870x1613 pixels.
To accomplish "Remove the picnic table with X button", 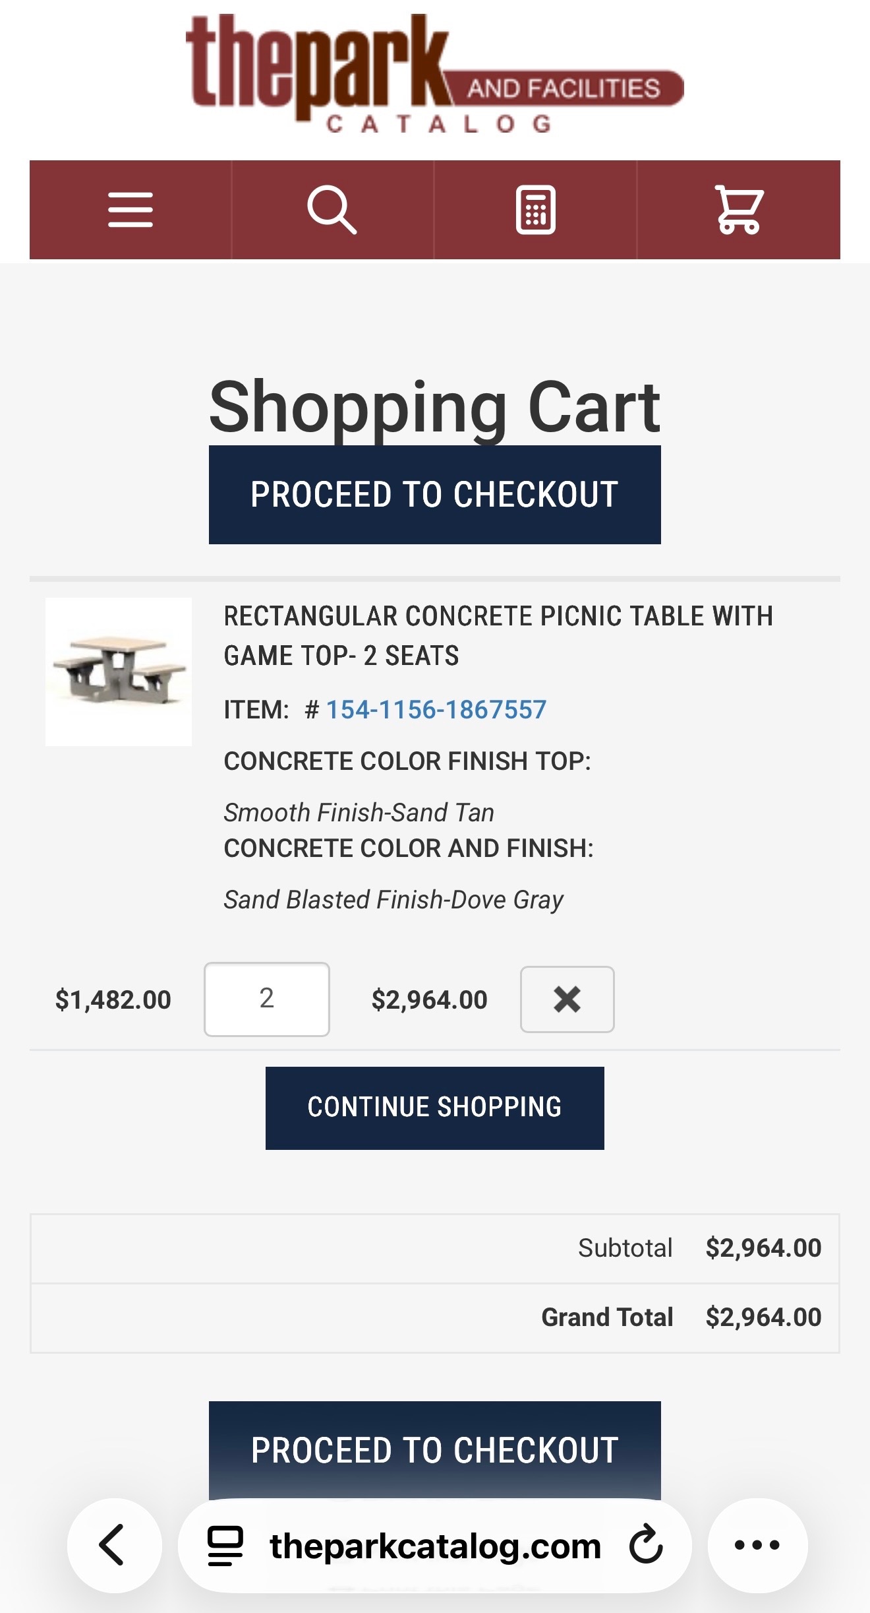I will pyautogui.click(x=567, y=999).
